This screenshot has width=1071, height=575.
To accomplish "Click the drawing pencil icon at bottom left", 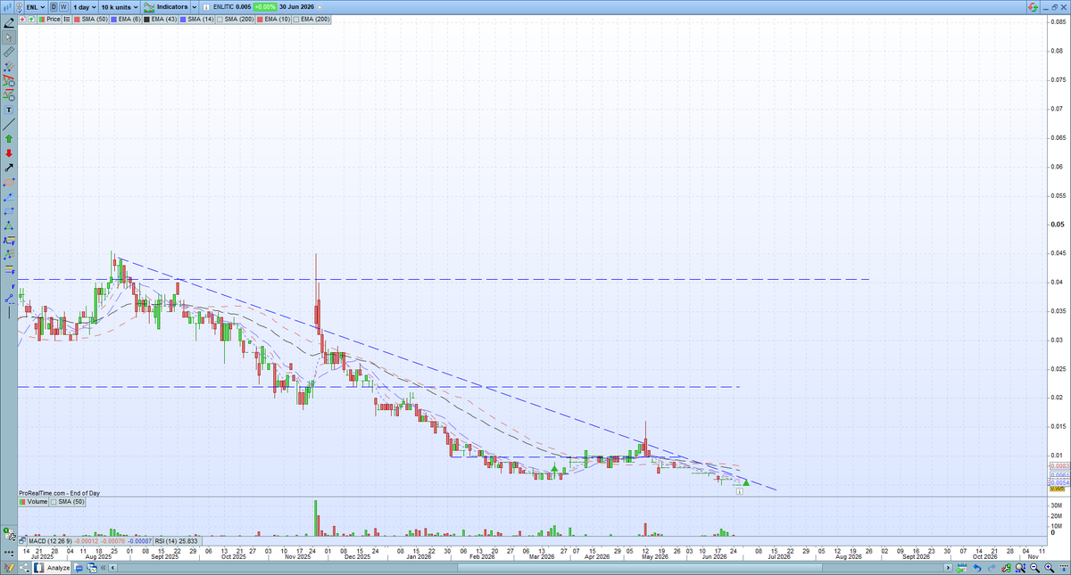I will coord(9,567).
